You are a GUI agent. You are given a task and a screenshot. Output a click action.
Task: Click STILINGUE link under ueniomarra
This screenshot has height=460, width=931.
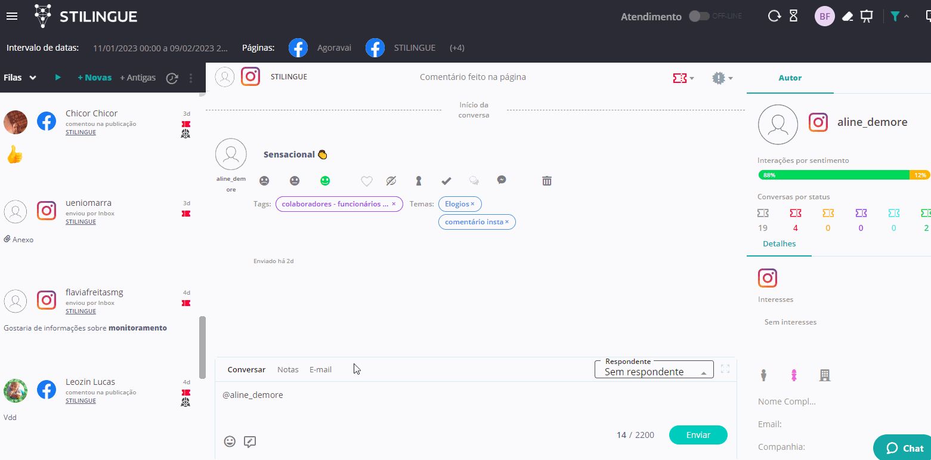point(81,222)
